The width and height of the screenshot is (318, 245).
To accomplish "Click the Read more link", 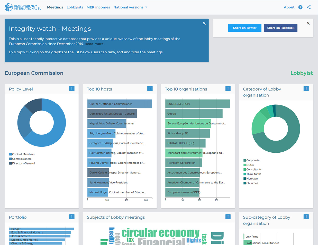I will tap(94, 44).
